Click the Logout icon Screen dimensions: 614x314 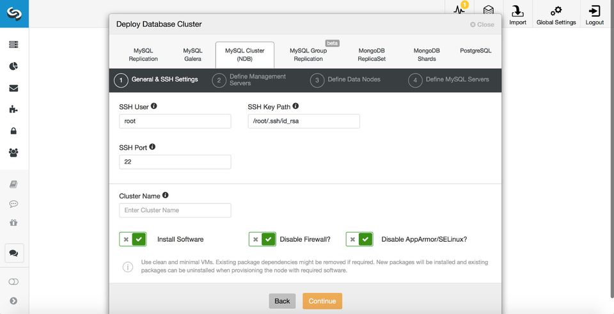[x=594, y=11]
